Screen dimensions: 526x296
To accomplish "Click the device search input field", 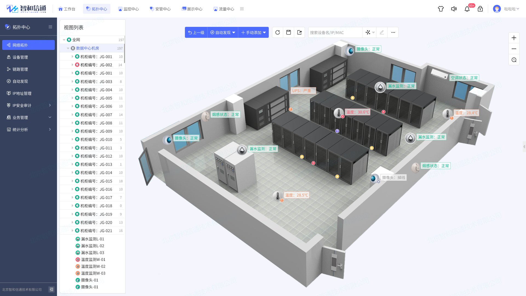I will (x=335, y=32).
